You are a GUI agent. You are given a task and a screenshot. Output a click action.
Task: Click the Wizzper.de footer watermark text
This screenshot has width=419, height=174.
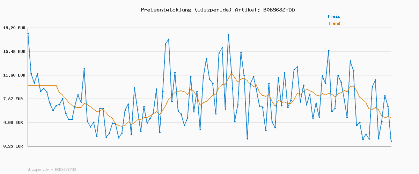click(x=52, y=169)
